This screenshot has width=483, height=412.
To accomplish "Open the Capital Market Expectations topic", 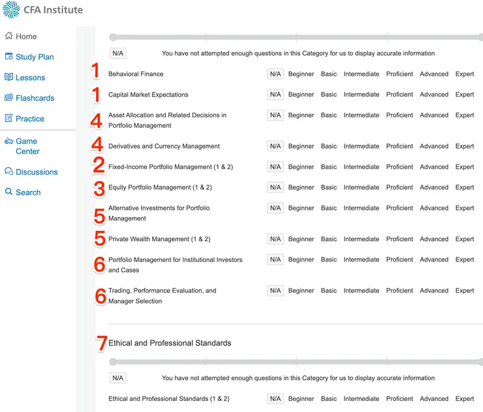I will pos(148,95).
